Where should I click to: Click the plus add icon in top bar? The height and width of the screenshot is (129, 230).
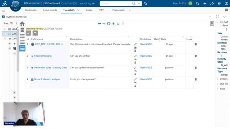point(205,4)
